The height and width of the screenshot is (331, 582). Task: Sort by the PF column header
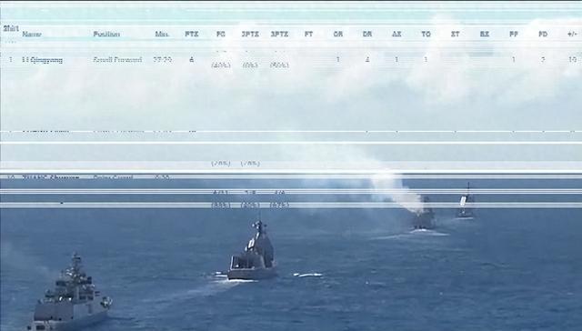514,35
